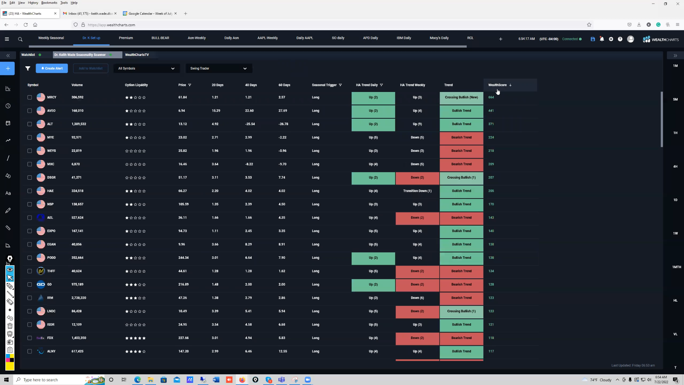This screenshot has width=684, height=385.
Task: Pick the magenta annotation color swatch
Action: click(8, 360)
